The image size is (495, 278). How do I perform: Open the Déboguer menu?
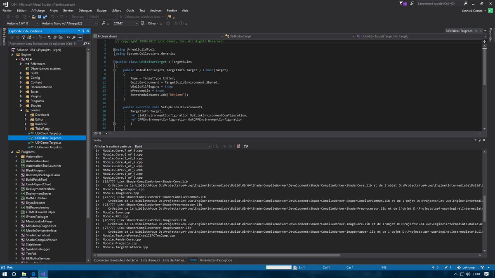click(x=85, y=10)
